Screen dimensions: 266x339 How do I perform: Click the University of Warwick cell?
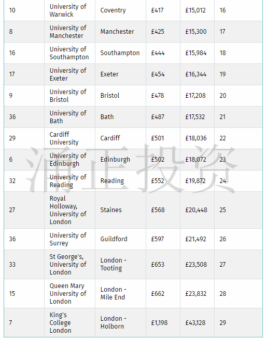pyautogui.click(x=69, y=10)
